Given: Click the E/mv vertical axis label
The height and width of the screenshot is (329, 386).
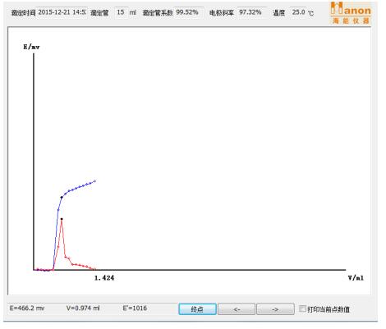Looking at the screenshot, I should [x=31, y=47].
